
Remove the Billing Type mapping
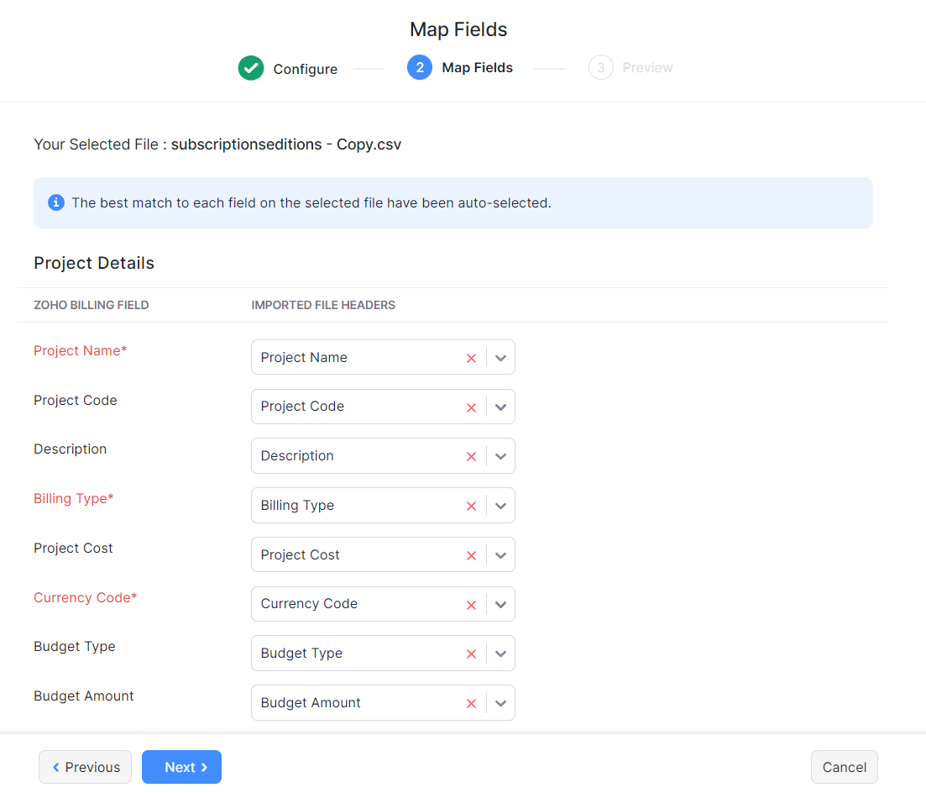[x=471, y=506]
